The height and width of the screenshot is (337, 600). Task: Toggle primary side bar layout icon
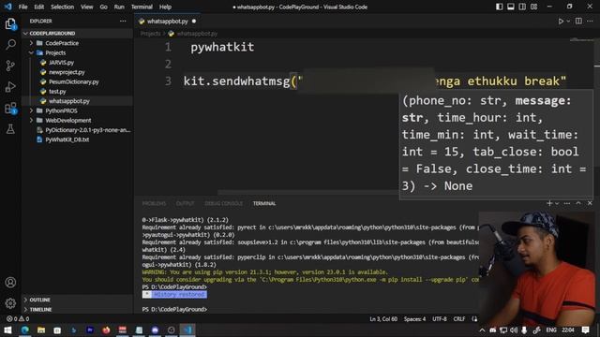499,7
